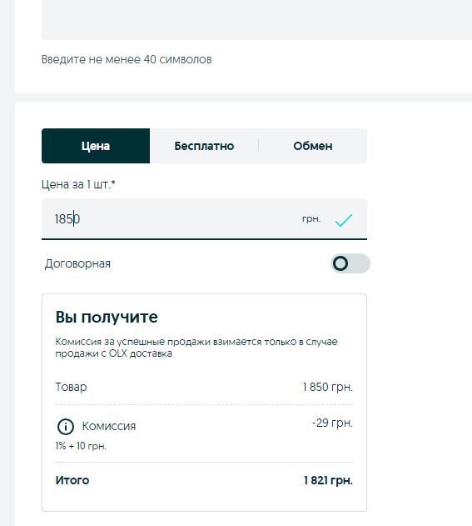Viewport: 472px width, 526px height.
Task: Click the commission amount -29 грн.
Action: [332, 423]
